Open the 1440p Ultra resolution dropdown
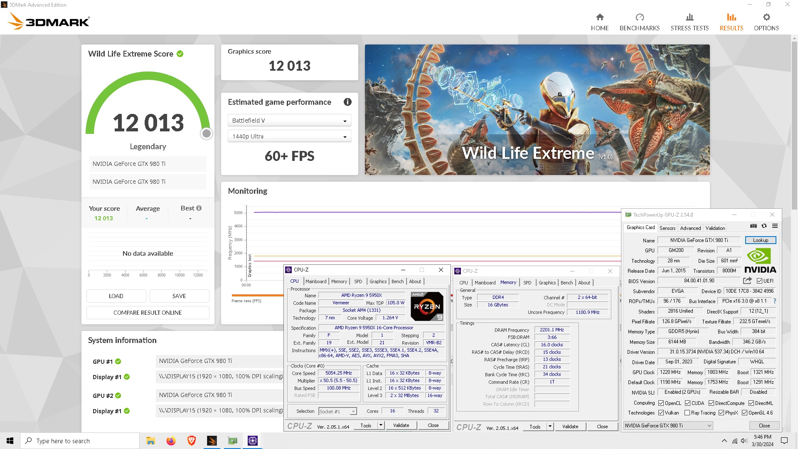This screenshot has height=449, width=798. pyautogui.click(x=289, y=136)
